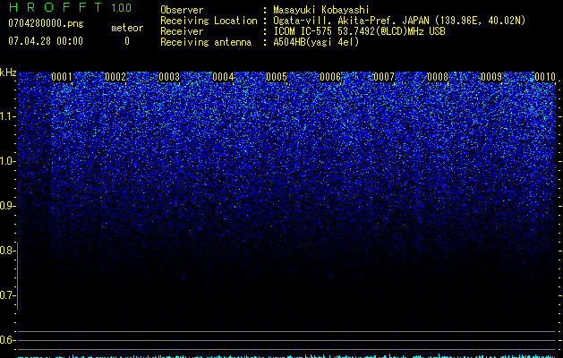
Task: Click the time marker 0004
Action: (223, 77)
